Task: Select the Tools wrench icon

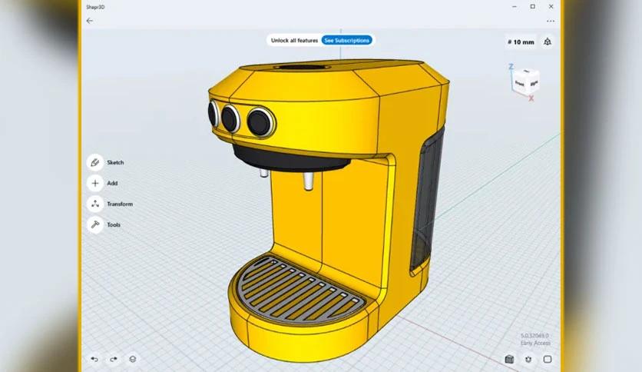Action: coord(95,224)
